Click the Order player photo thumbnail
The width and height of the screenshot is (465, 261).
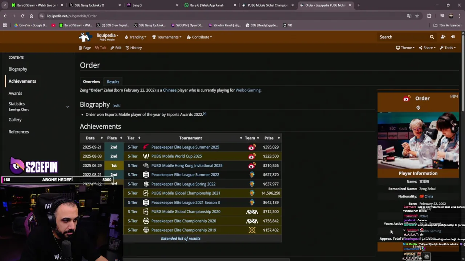[418, 140]
